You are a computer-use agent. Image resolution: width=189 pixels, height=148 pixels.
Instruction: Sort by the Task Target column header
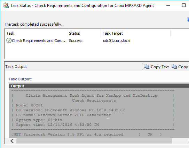coord(135,33)
